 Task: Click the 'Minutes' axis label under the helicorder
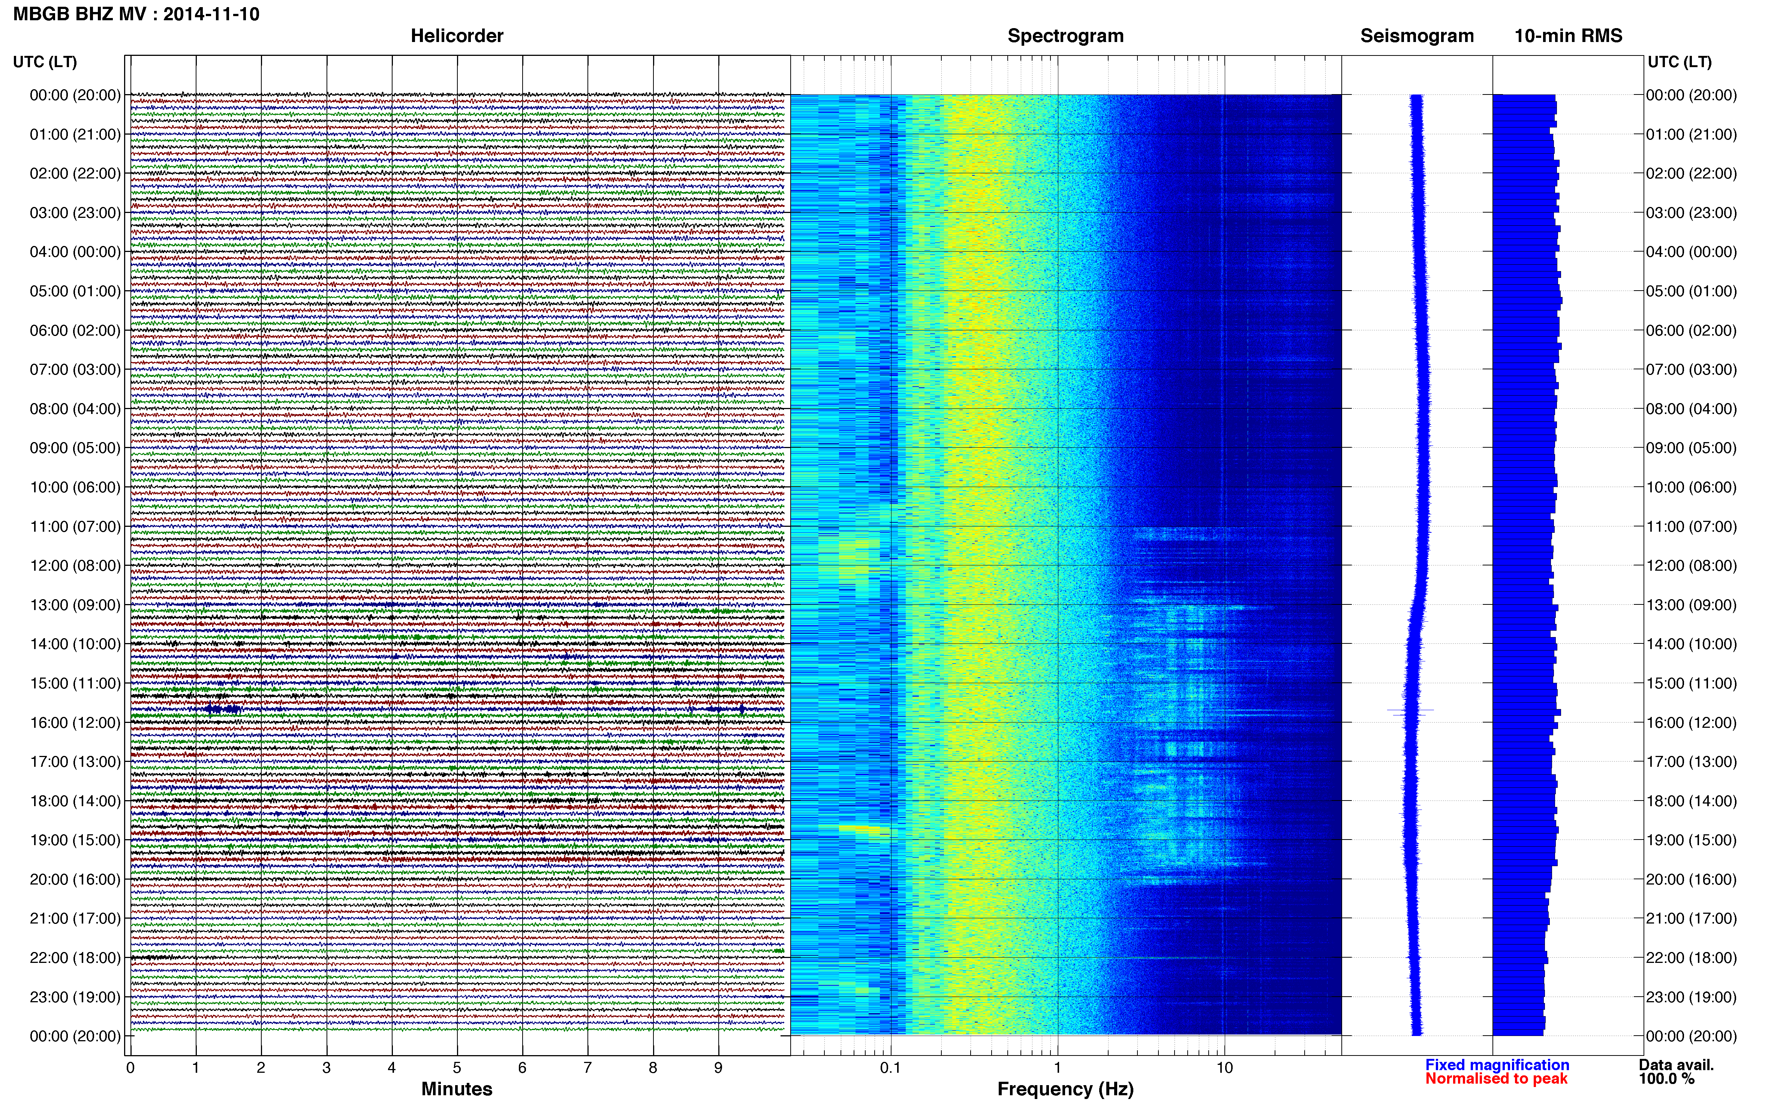457,1089
